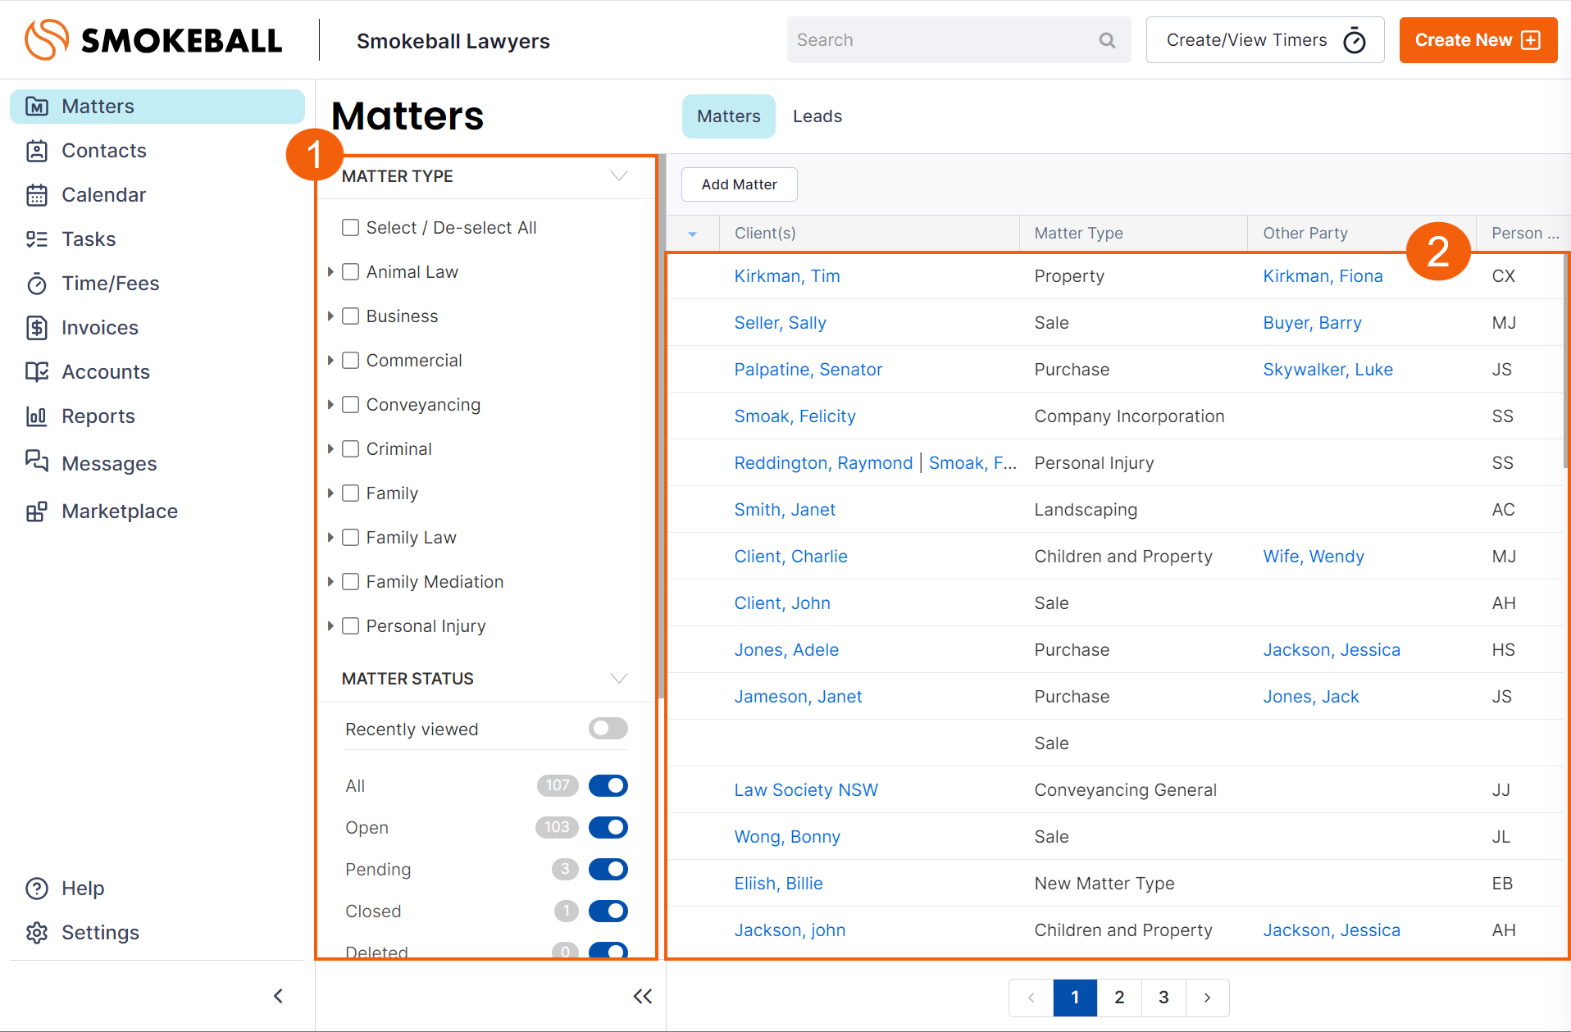The height and width of the screenshot is (1032, 1571).
Task: Switch to the Leads tab
Action: (817, 116)
